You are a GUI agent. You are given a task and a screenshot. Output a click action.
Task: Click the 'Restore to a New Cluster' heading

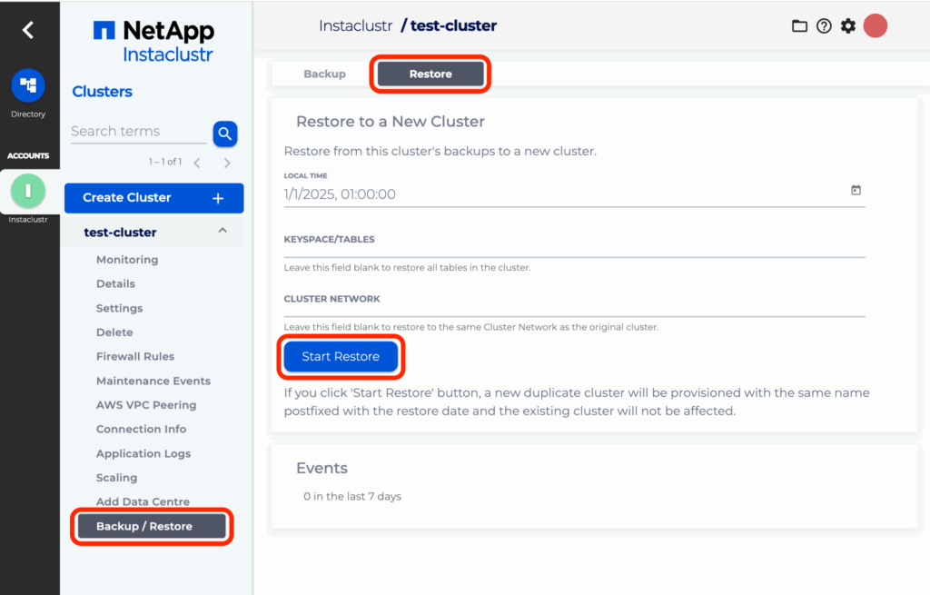tap(391, 122)
